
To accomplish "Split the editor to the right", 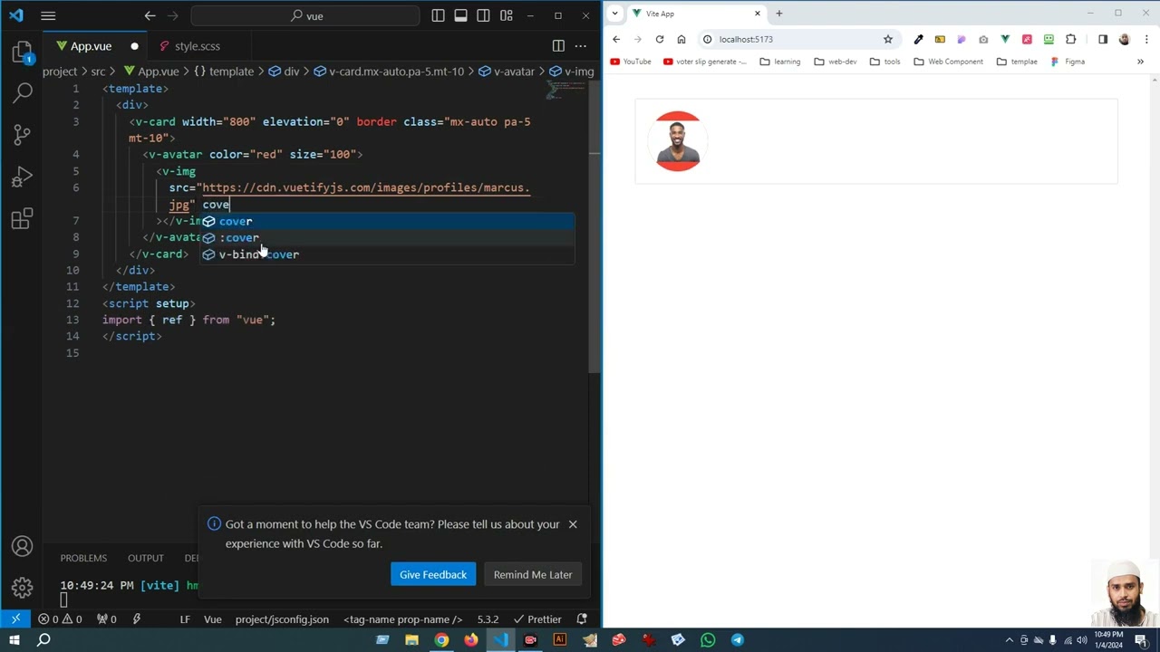I will pyautogui.click(x=558, y=46).
